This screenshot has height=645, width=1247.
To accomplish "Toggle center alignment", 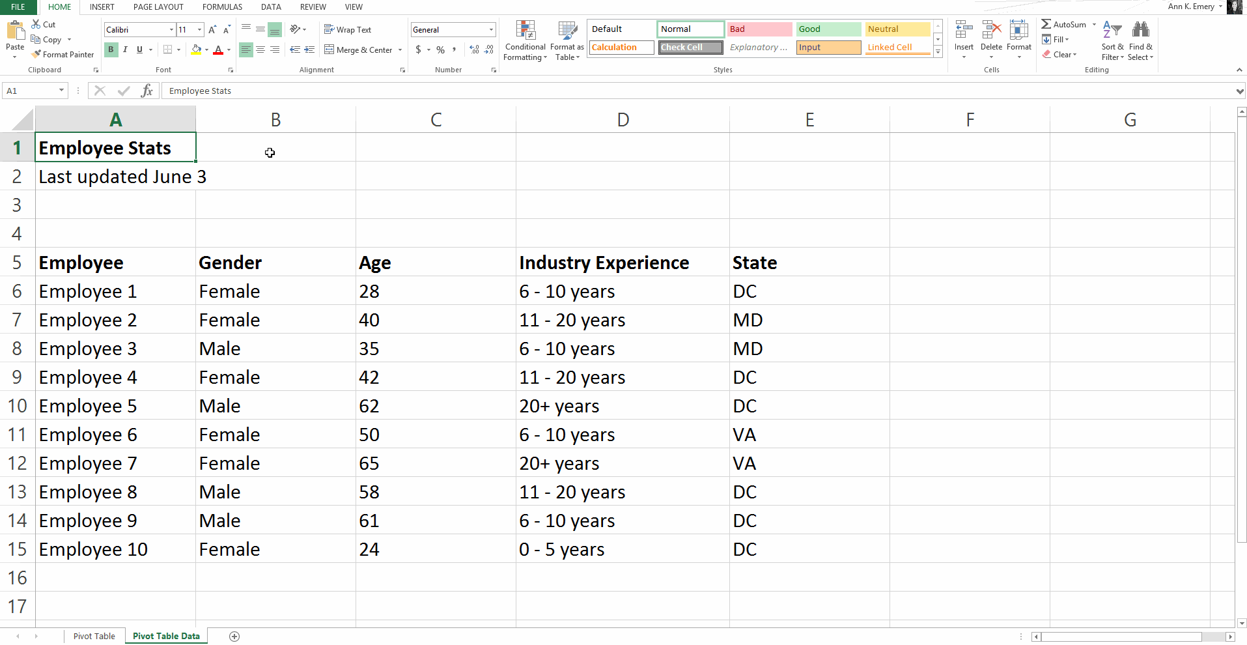I will (x=260, y=50).
